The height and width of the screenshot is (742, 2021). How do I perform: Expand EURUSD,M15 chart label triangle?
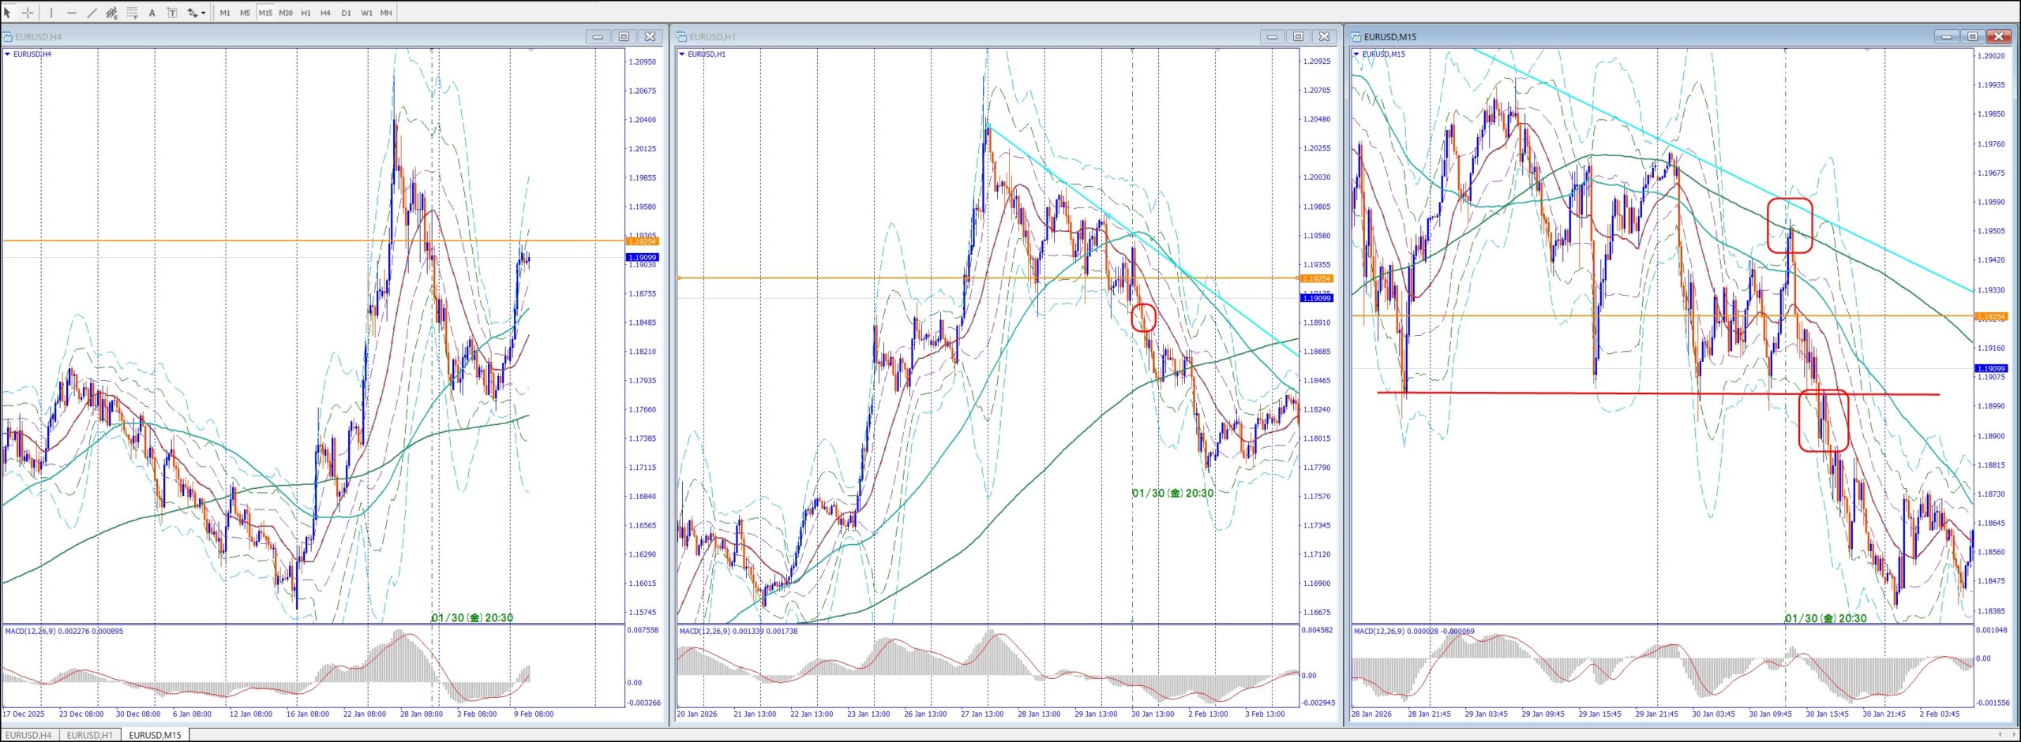click(x=1356, y=54)
